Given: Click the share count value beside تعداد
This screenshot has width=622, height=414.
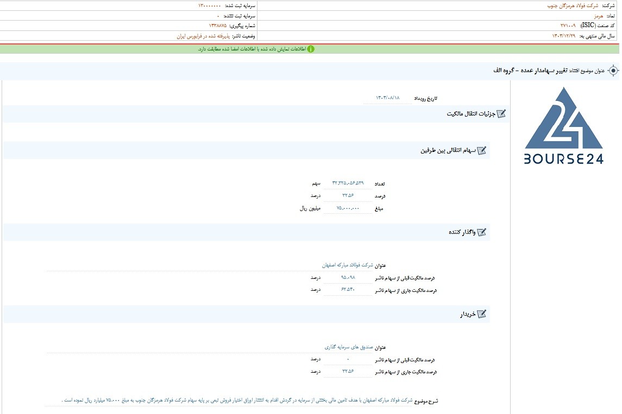Looking at the screenshot, I should 348,183.
